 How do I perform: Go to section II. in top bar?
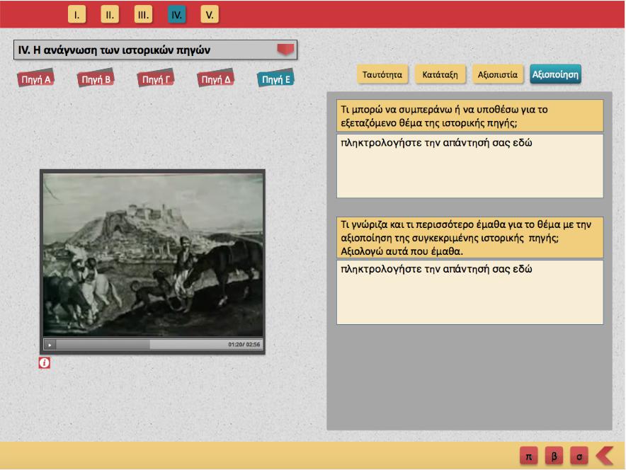(x=110, y=15)
